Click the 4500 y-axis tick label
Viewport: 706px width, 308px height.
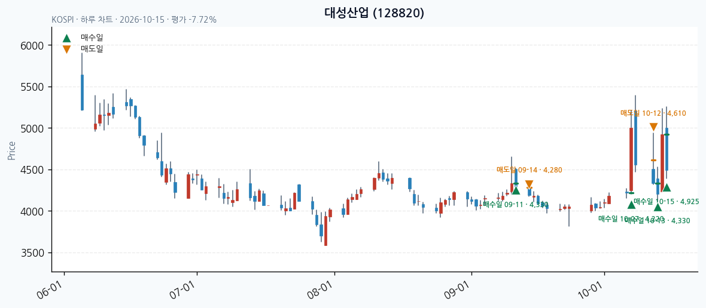(32, 170)
